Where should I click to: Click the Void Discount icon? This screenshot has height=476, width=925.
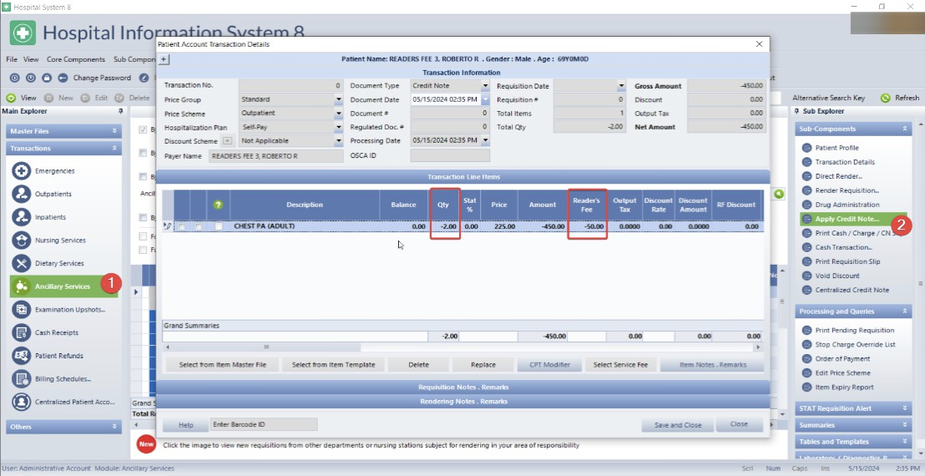coord(807,276)
